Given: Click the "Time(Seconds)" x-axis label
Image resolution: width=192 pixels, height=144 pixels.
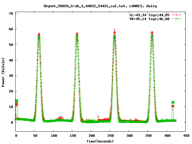Looking at the screenshot, I should 100,141.
